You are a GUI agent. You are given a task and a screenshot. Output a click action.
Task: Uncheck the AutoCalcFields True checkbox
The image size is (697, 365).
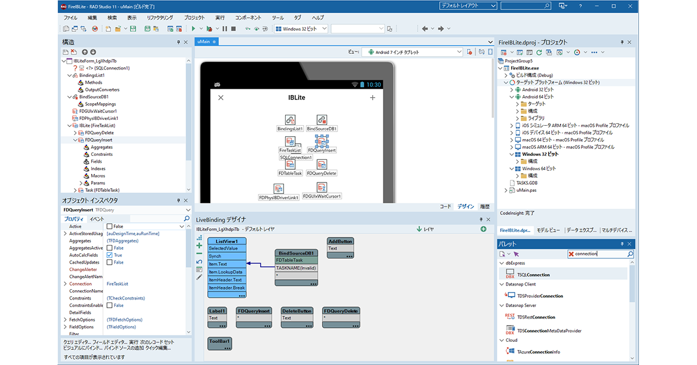[110, 255]
